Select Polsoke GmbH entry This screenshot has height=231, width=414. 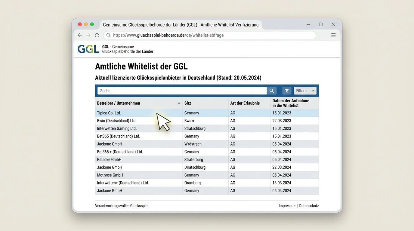tap(109, 159)
